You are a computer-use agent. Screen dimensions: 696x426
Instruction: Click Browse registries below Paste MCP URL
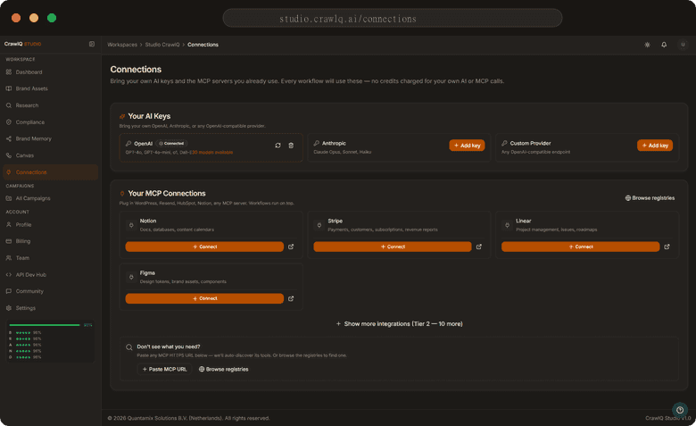tap(223, 369)
